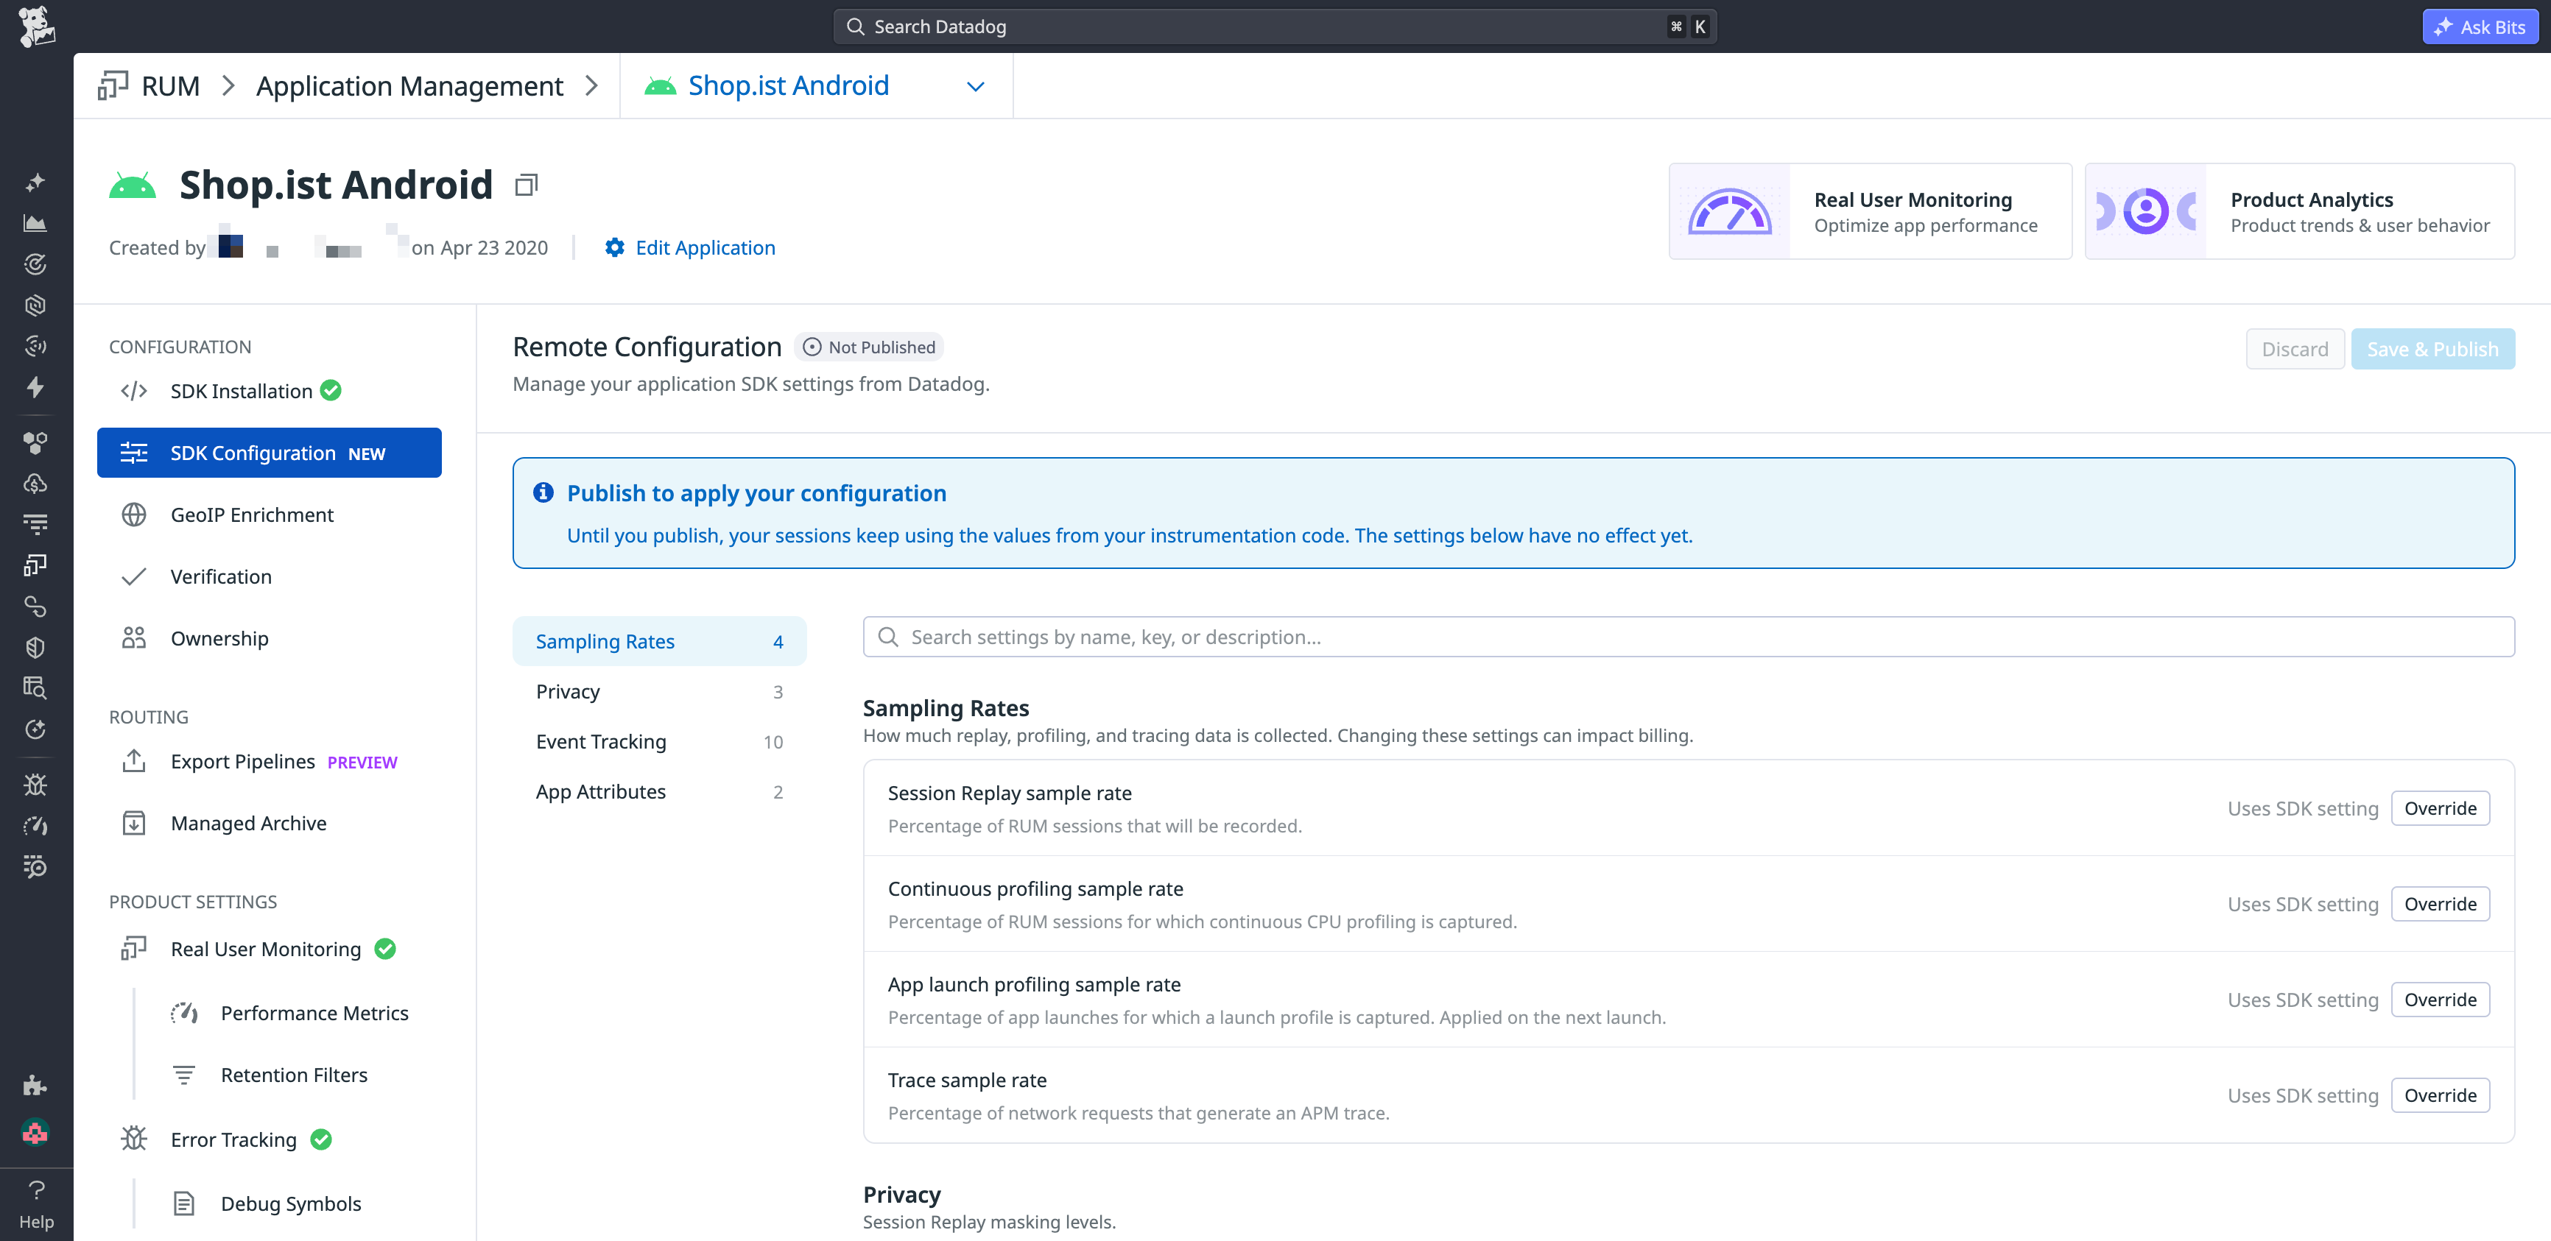
Task: Open the cloud cost dollar sidebar icon
Action: click(x=35, y=483)
